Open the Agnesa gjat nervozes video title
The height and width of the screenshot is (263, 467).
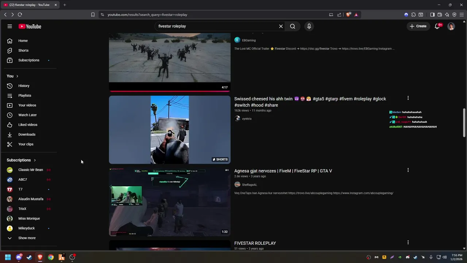(283, 171)
